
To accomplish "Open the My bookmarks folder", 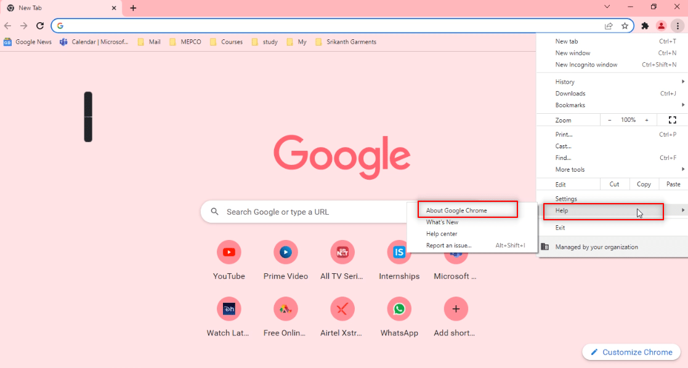I will 297,42.
